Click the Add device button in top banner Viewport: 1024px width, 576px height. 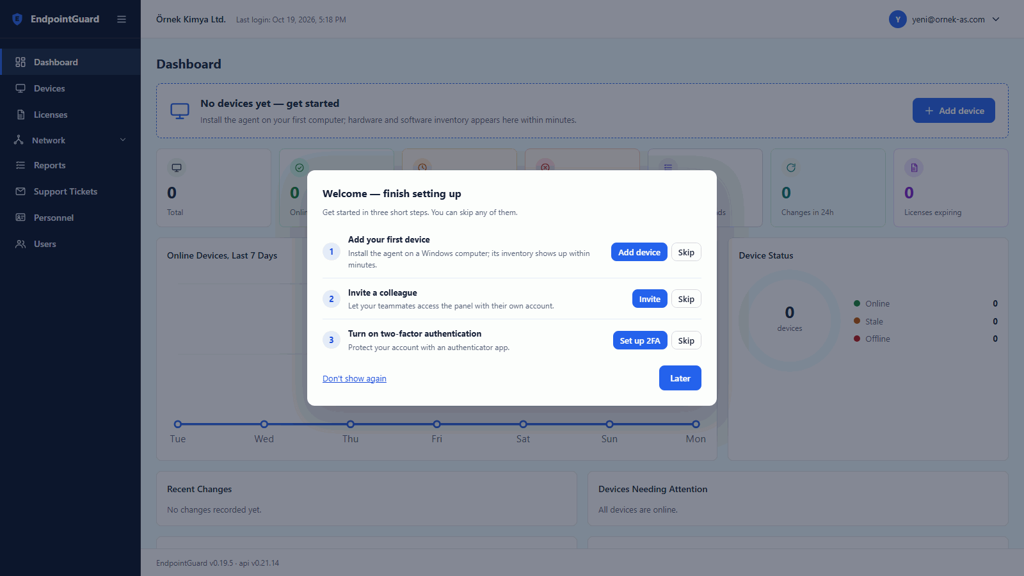(x=954, y=111)
